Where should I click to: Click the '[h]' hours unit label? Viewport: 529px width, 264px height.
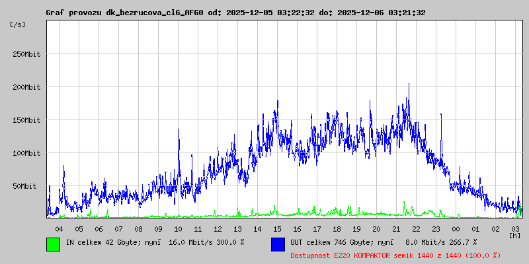click(514, 236)
